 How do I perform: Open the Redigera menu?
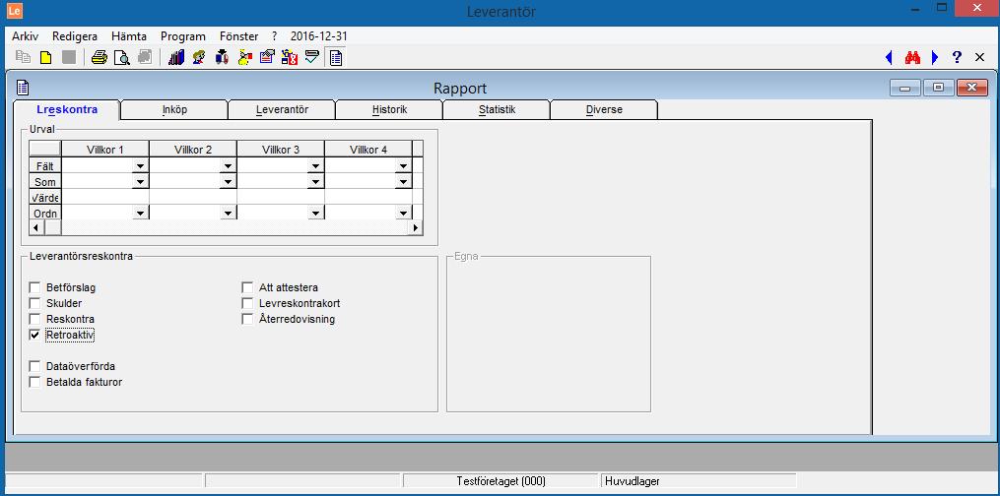(75, 36)
